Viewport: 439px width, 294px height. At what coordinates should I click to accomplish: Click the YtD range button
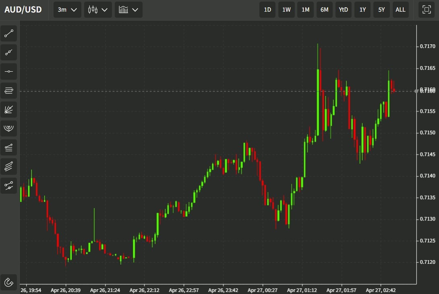point(344,10)
